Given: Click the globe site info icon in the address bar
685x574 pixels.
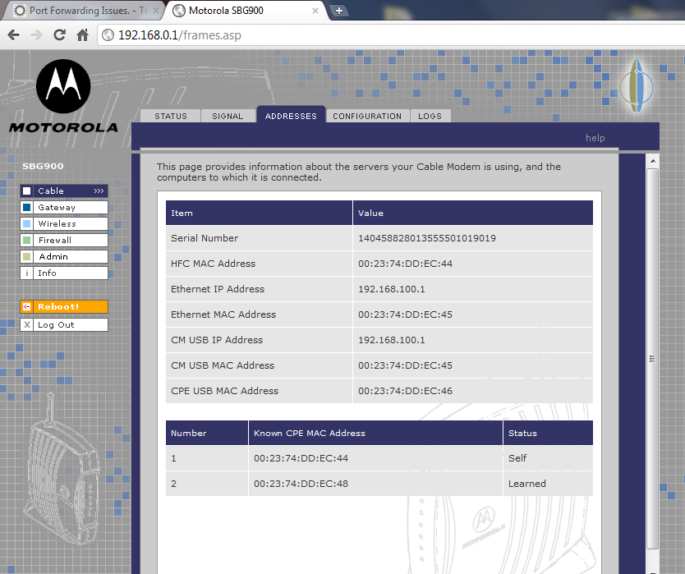Looking at the screenshot, I should pyautogui.click(x=108, y=35).
